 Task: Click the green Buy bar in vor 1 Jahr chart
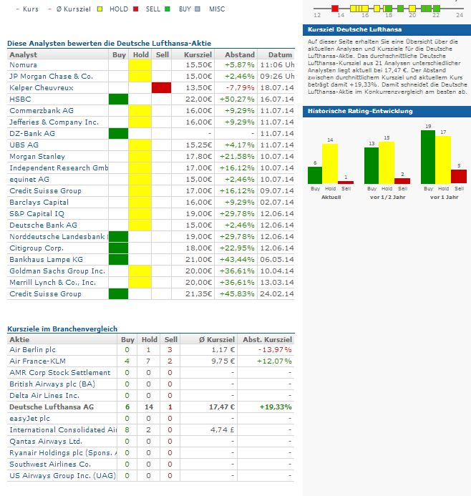pyautogui.click(x=428, y=157)
